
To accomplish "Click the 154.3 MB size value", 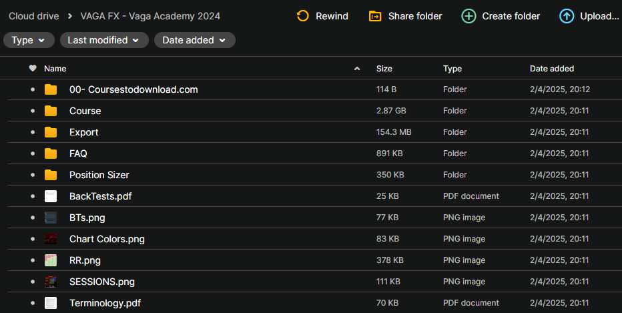I will (394, 132).
